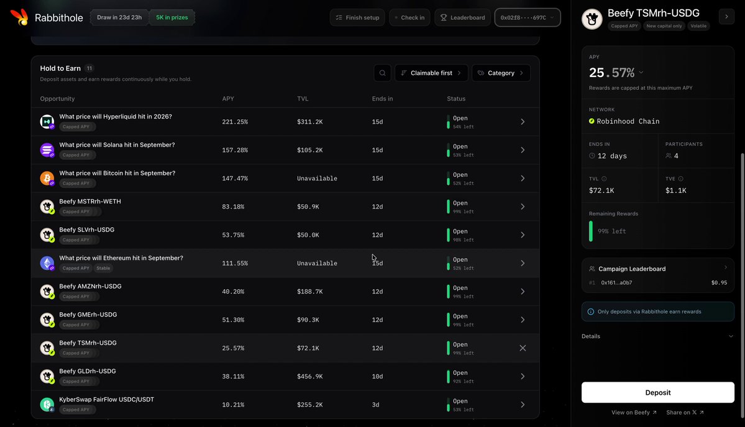Click the Beefy avatar in the detail panel
Viewport: 745px width, 427px height.
coord(592,19)
